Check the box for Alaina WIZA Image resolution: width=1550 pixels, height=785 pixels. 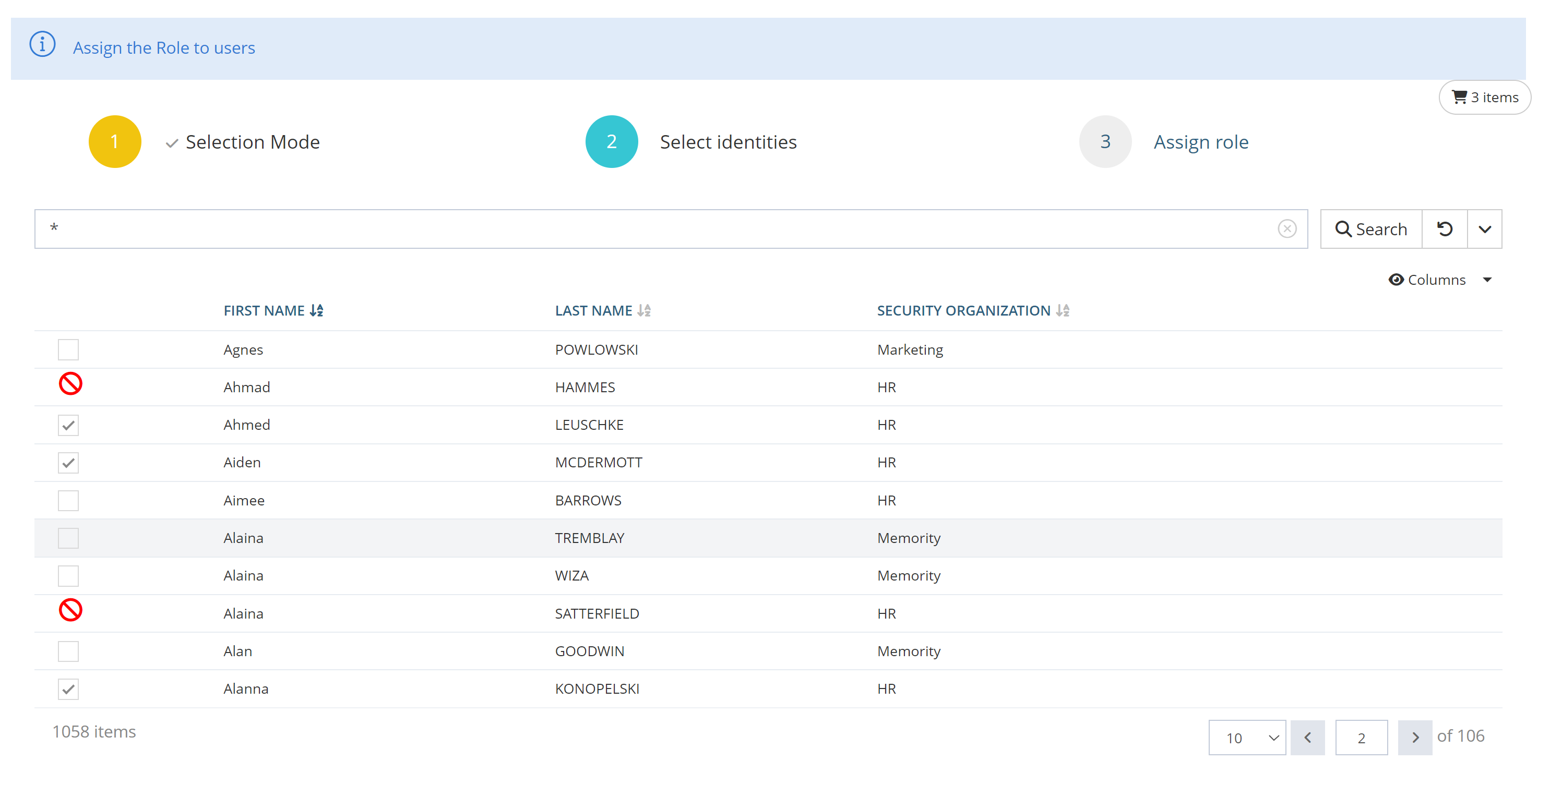click(x=68, y=576)
